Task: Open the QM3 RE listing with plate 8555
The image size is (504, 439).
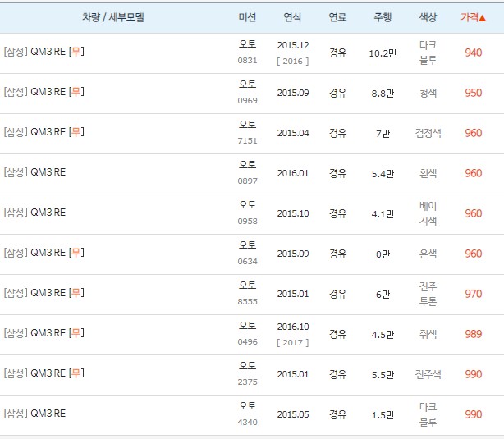Action: 44,292
